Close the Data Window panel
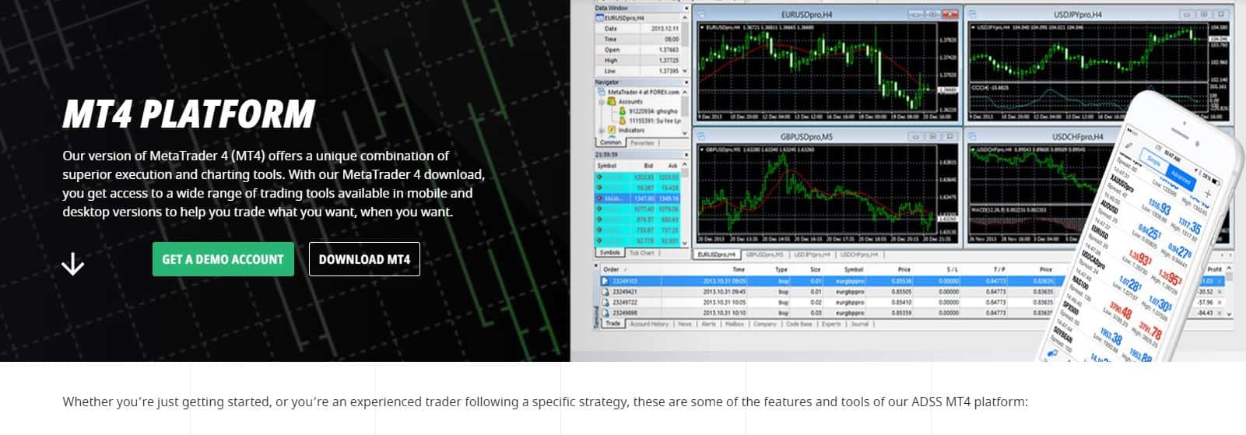Screen dimensions: 1246x435 (x=686, y=9)
